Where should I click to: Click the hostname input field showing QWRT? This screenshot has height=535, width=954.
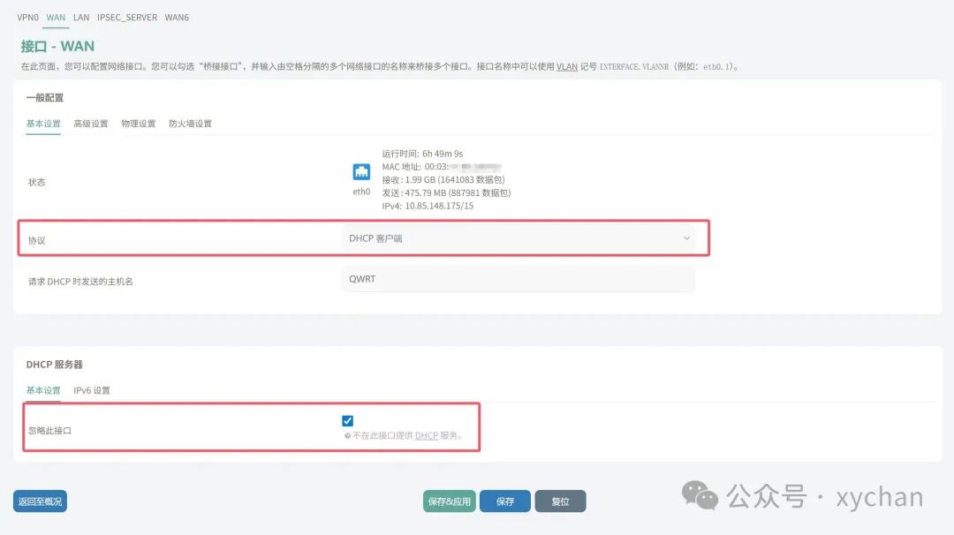pos(519,279)
